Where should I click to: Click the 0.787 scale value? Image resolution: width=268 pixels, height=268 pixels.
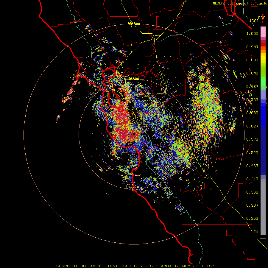pos(252,86)
